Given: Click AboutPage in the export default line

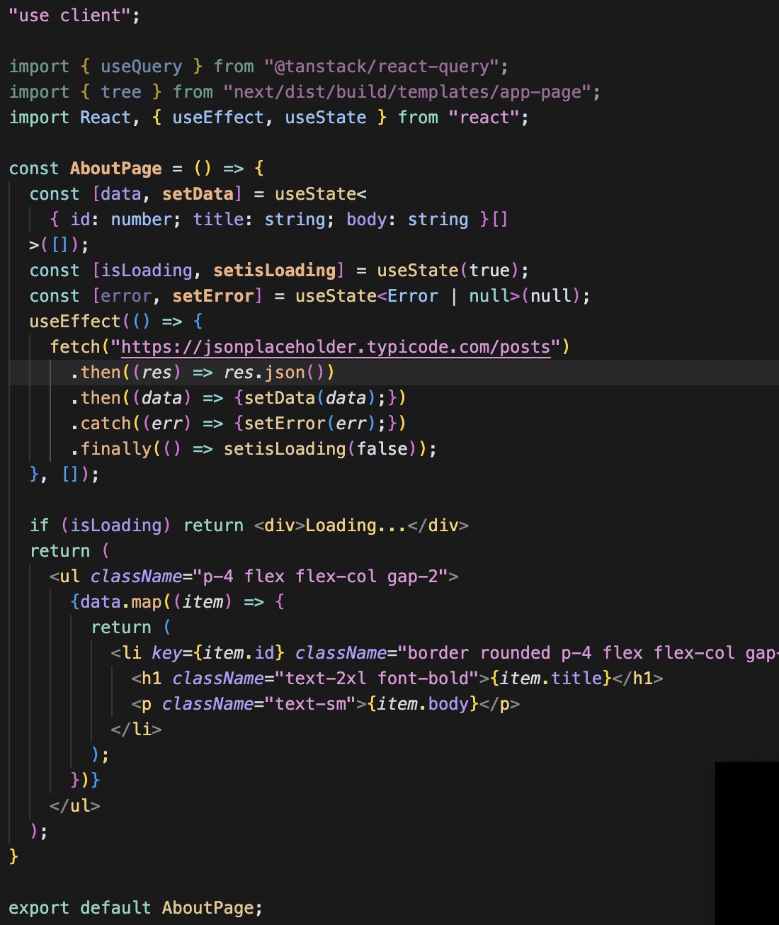Looking at the screenshot, I should (207, 907).
